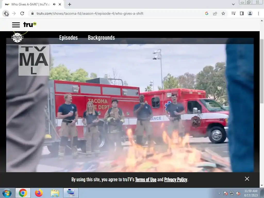The height and width of the screenshot is (198, 264).
Task: Toggle the browser side panel
Action: point(242,13)
